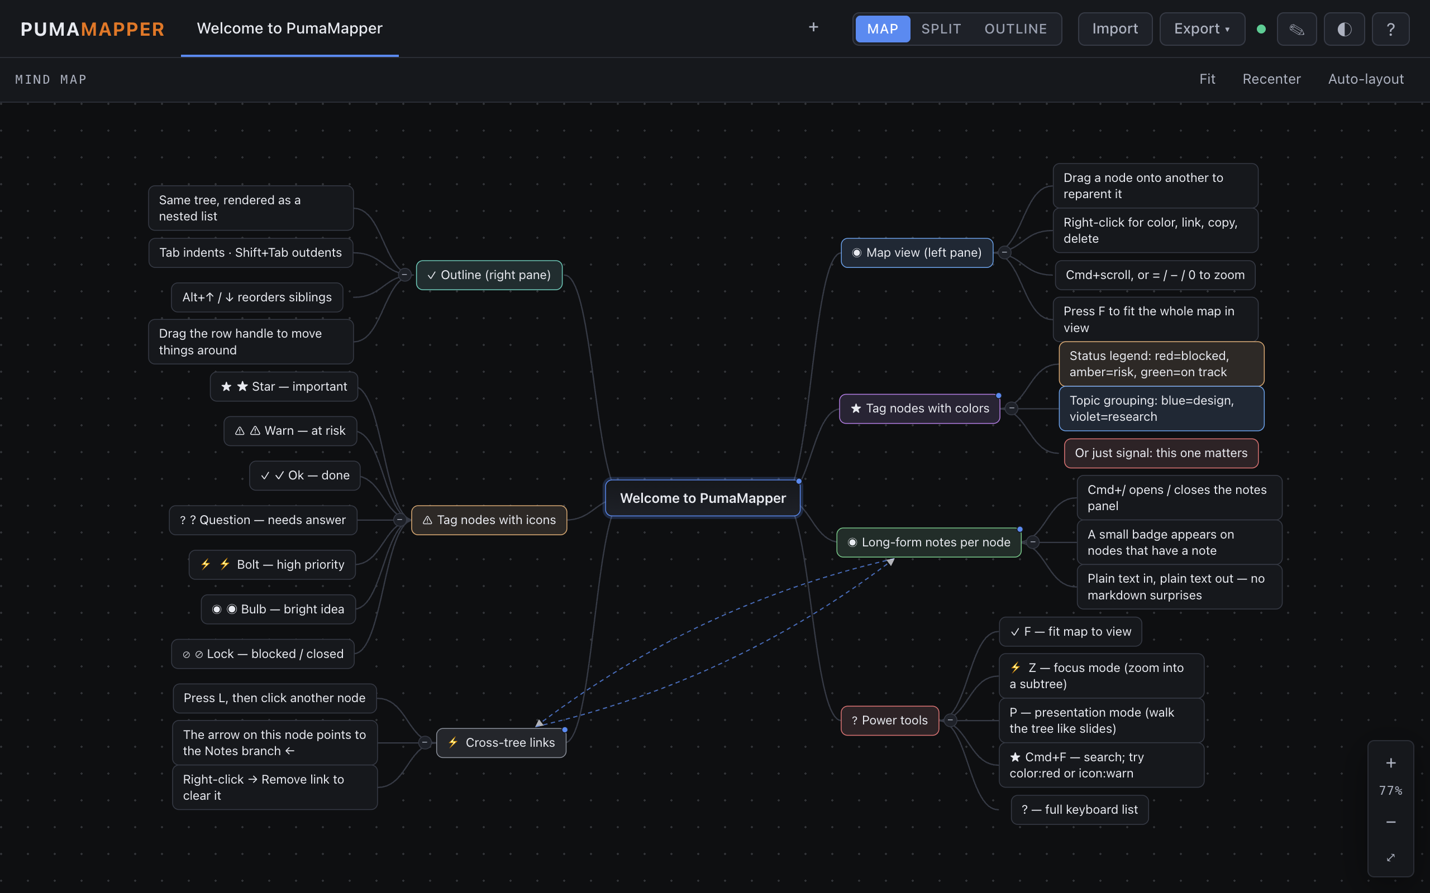Click Recenter in the map toolbar
The width and height of the screenshot is (1430, 893).
click(x=1271, y=79)
